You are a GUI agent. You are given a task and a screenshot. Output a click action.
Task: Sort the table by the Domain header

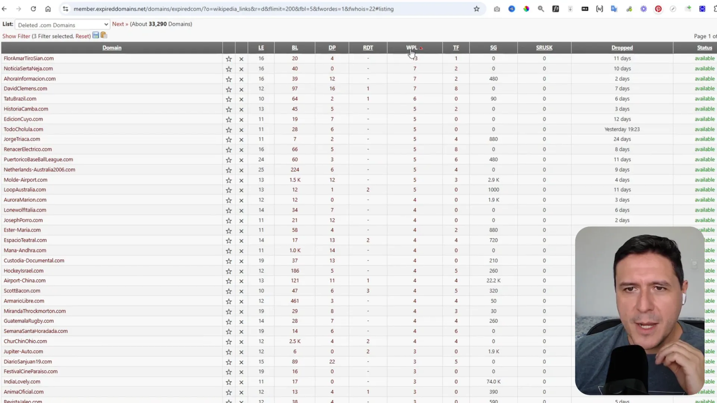click(x=112, y=47)
